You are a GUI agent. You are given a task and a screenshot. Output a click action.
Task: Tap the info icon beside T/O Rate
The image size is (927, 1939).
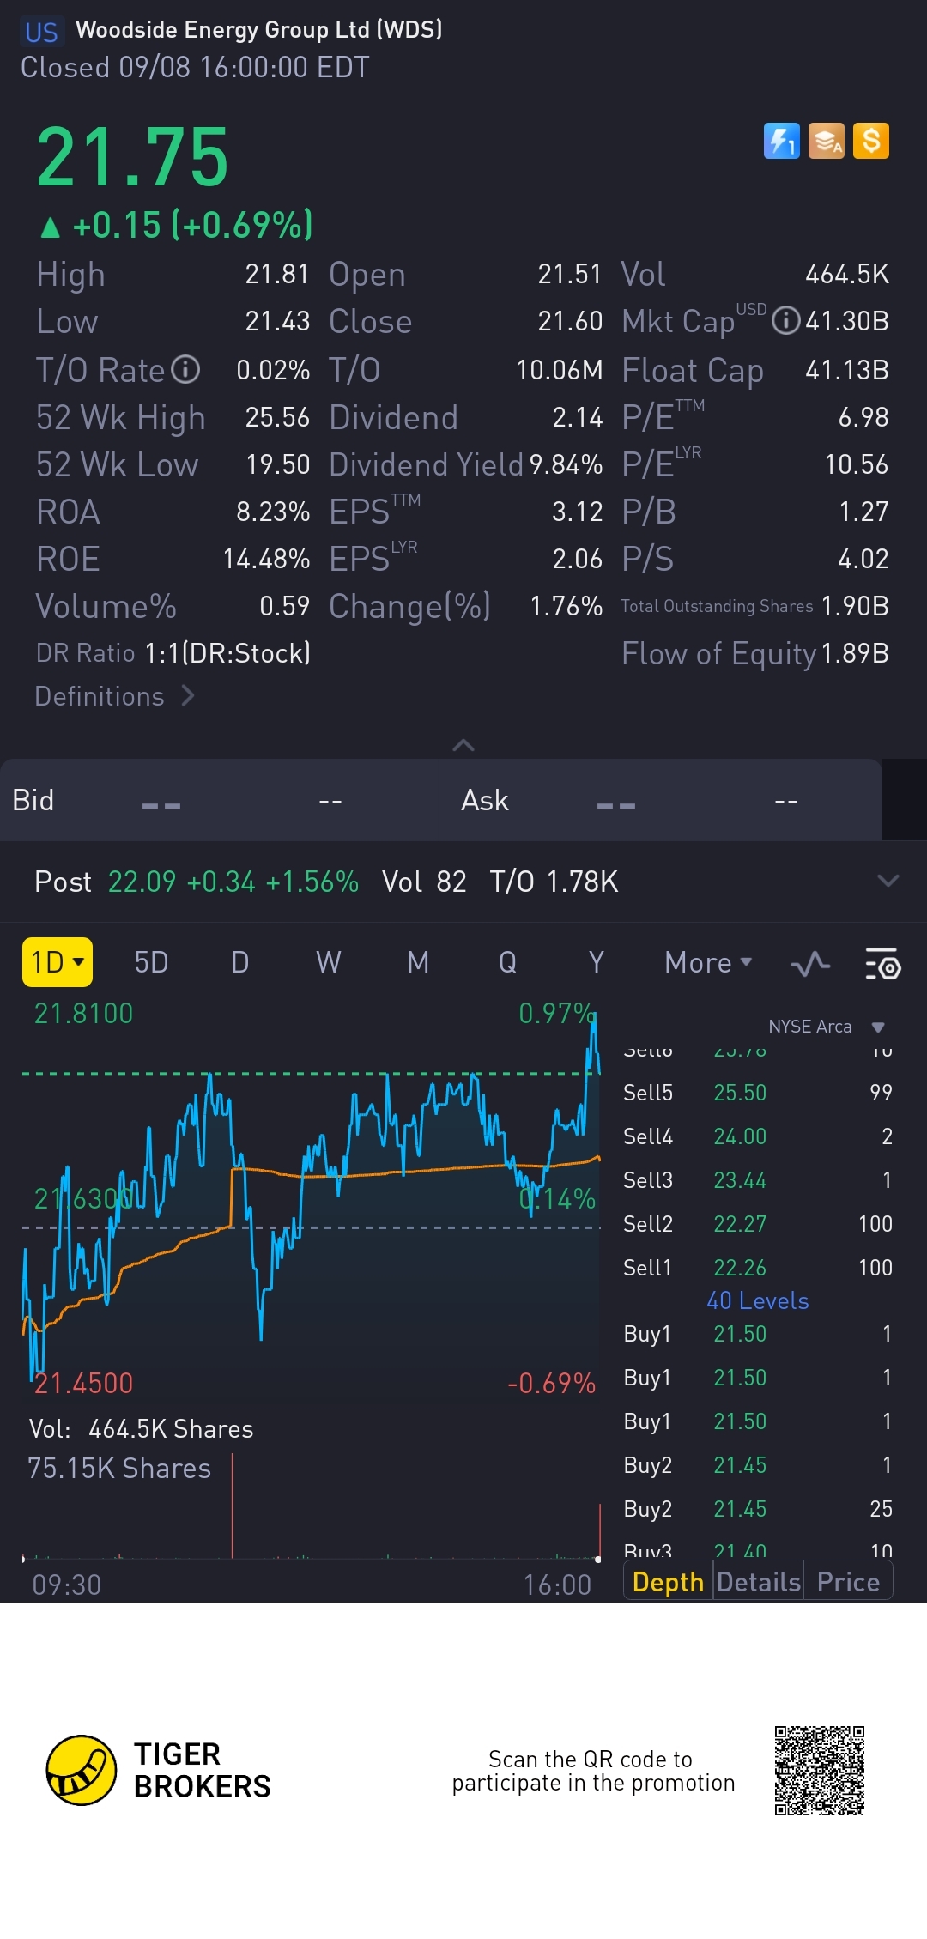[x=185, y=370]
